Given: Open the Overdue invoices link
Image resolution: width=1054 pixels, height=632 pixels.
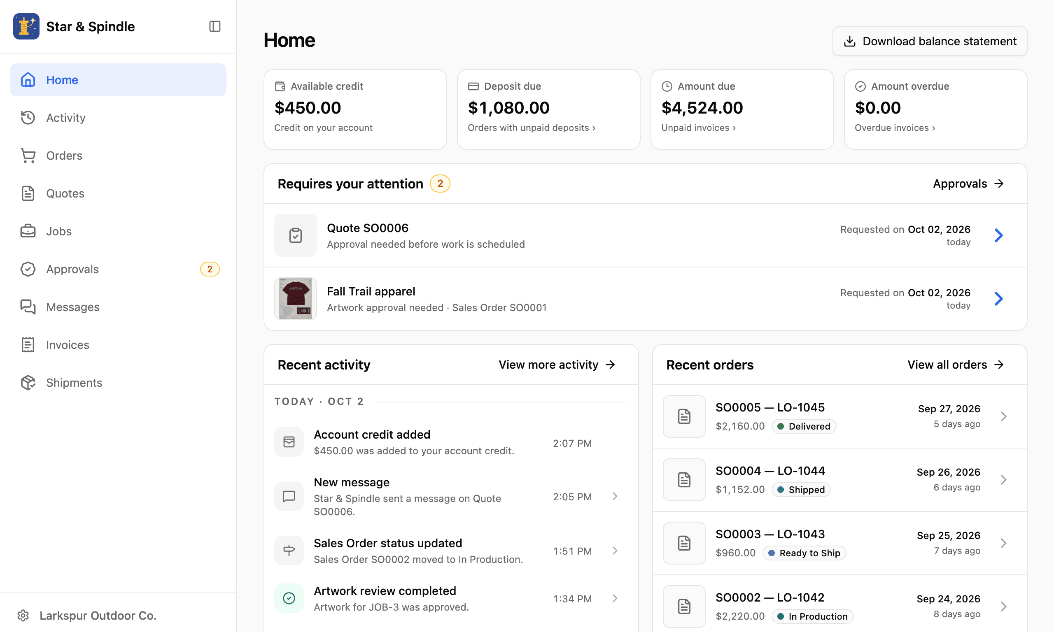Looking at the screenshot, I should (895, 128).
